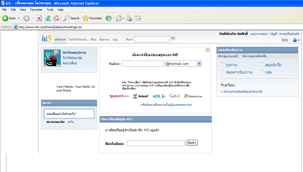Open the History clock icon
This screenshot has height=172, width=303.
coord(109,18)
